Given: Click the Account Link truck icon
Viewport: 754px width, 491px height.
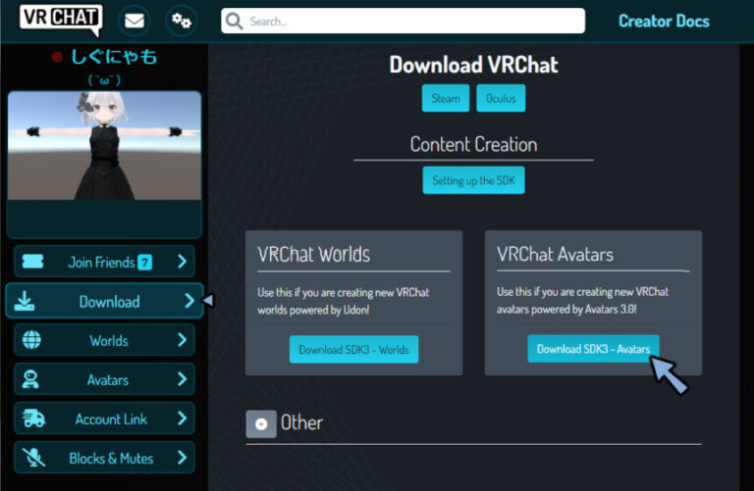Looking at the screenshot, I should click(x=32, y=418).
